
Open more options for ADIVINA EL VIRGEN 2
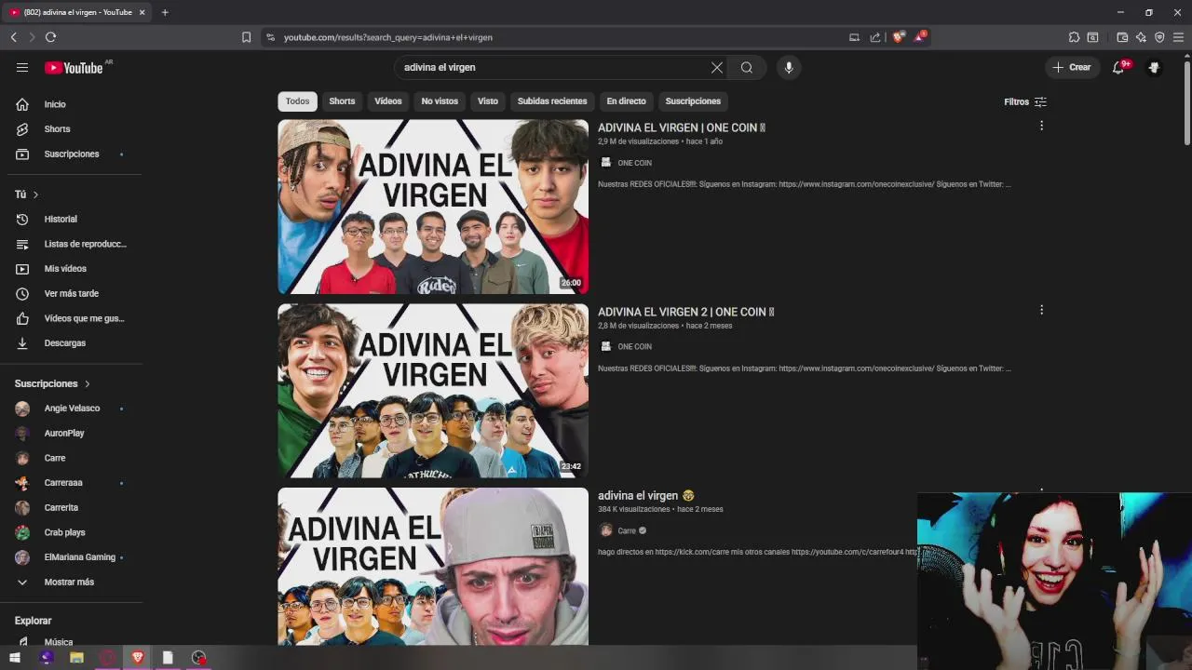pyautogui.click(x=1041, y=310)
